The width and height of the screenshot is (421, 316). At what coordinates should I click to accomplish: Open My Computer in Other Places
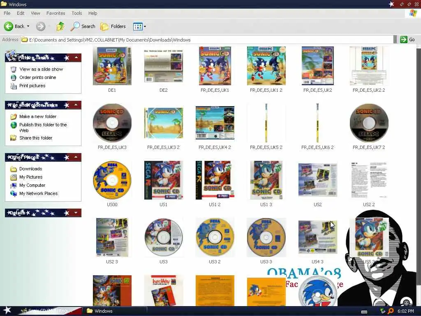coord(32,186)
